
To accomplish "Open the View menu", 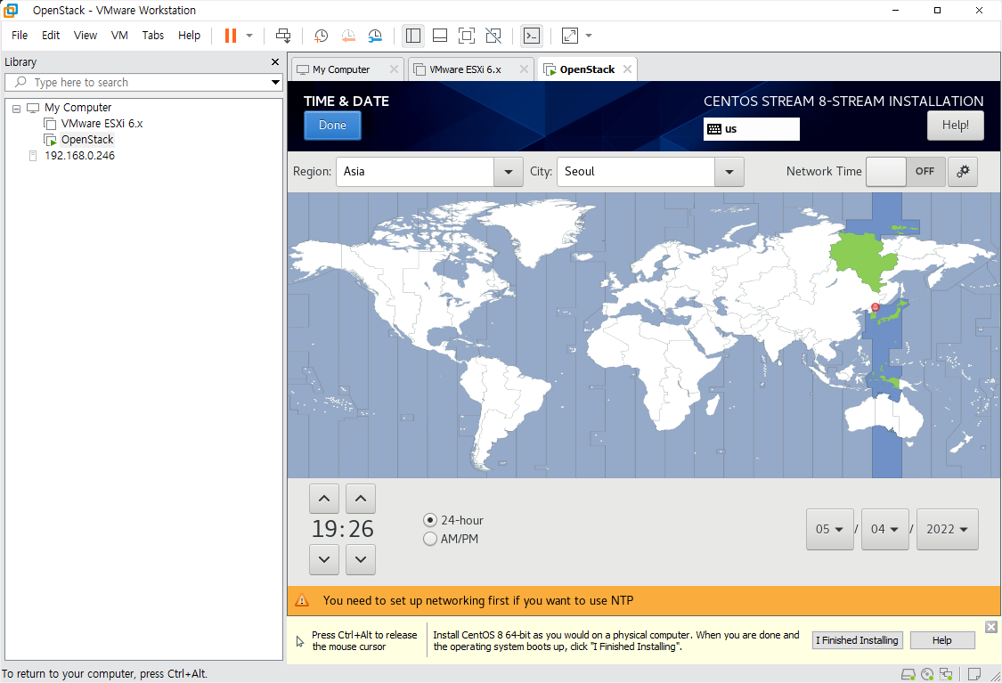I will coord(85,35).
